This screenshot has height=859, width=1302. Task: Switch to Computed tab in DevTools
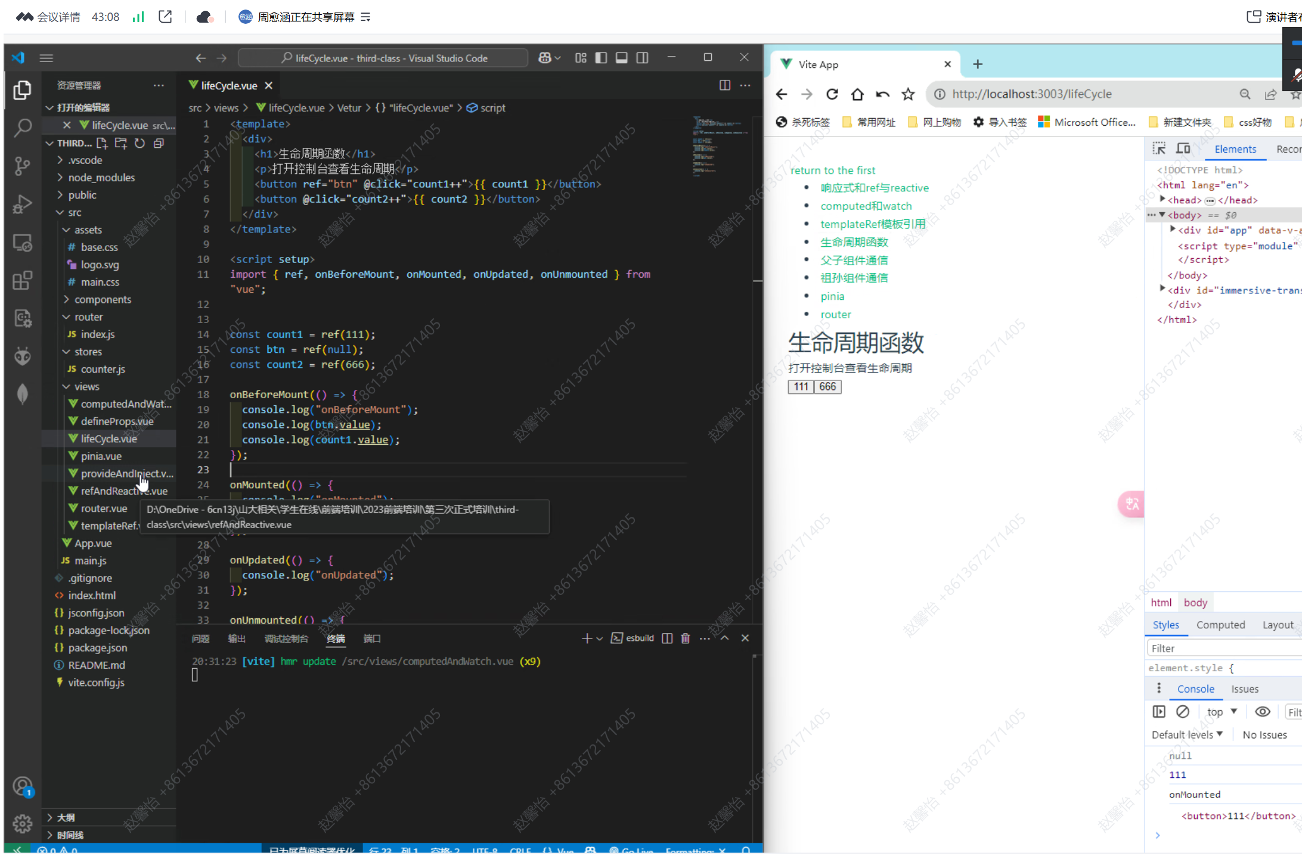coord(1220,625)
